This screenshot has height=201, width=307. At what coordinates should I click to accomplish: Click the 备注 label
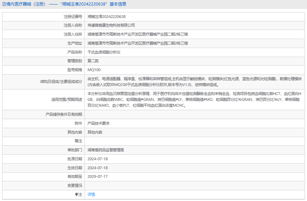pyautogui.click(x=79, y=141)
